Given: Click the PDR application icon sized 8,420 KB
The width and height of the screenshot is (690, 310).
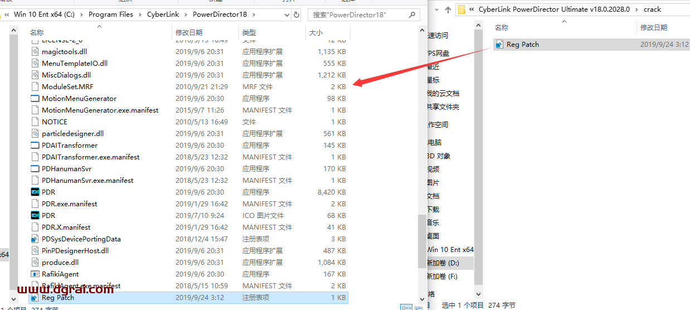Looking at the screenshot, I should coord(35,192).
